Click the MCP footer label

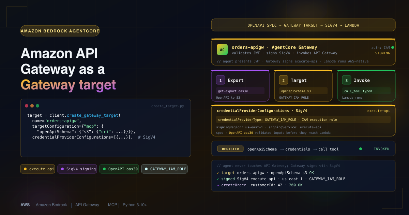pos(112,205)
